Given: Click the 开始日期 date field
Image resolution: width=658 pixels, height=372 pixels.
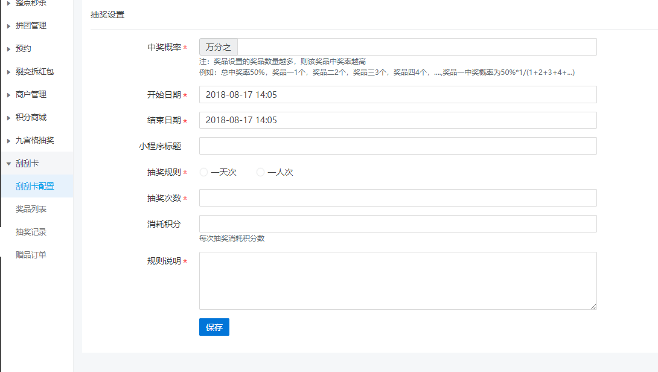Looking at the screenshot, I should [397, 95].
